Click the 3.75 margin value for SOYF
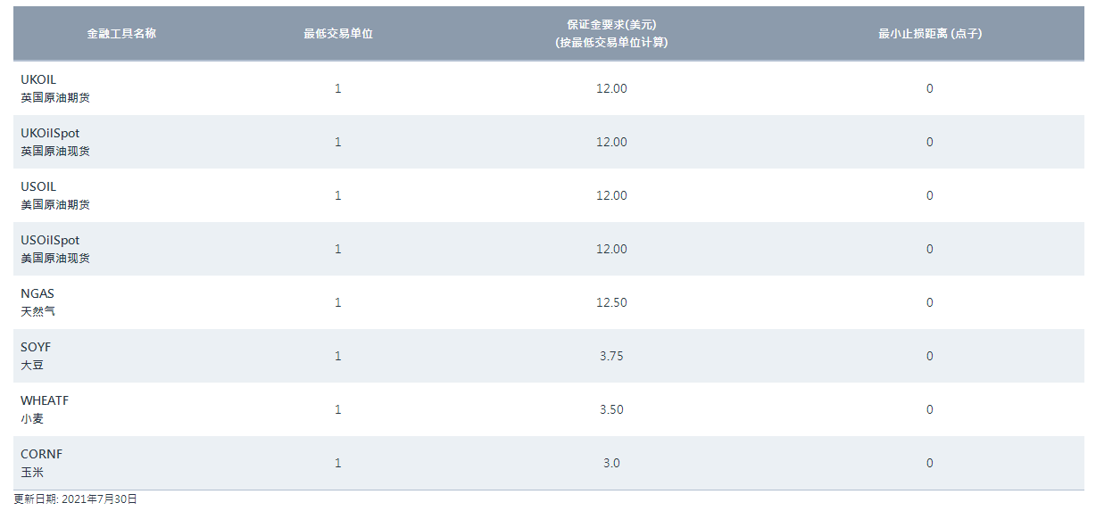 (611, 356)
